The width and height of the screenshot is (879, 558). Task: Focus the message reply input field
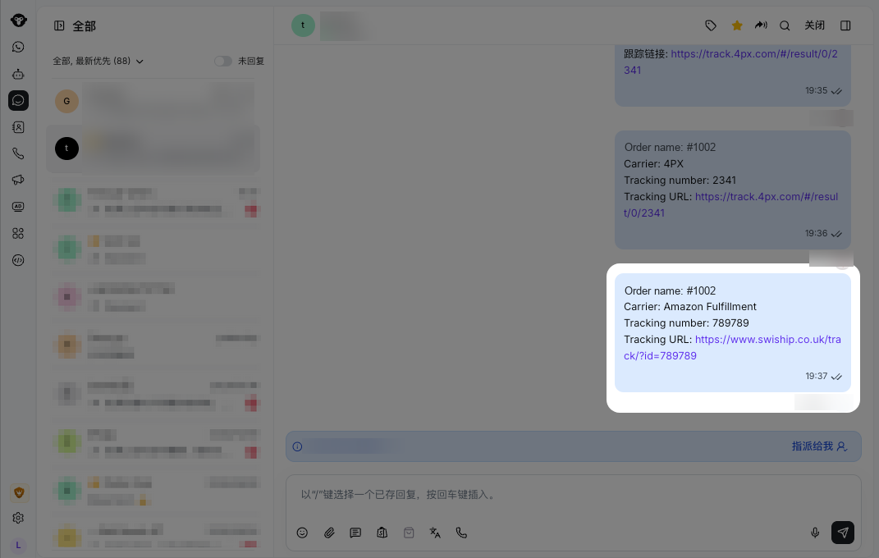click(573, 495)
